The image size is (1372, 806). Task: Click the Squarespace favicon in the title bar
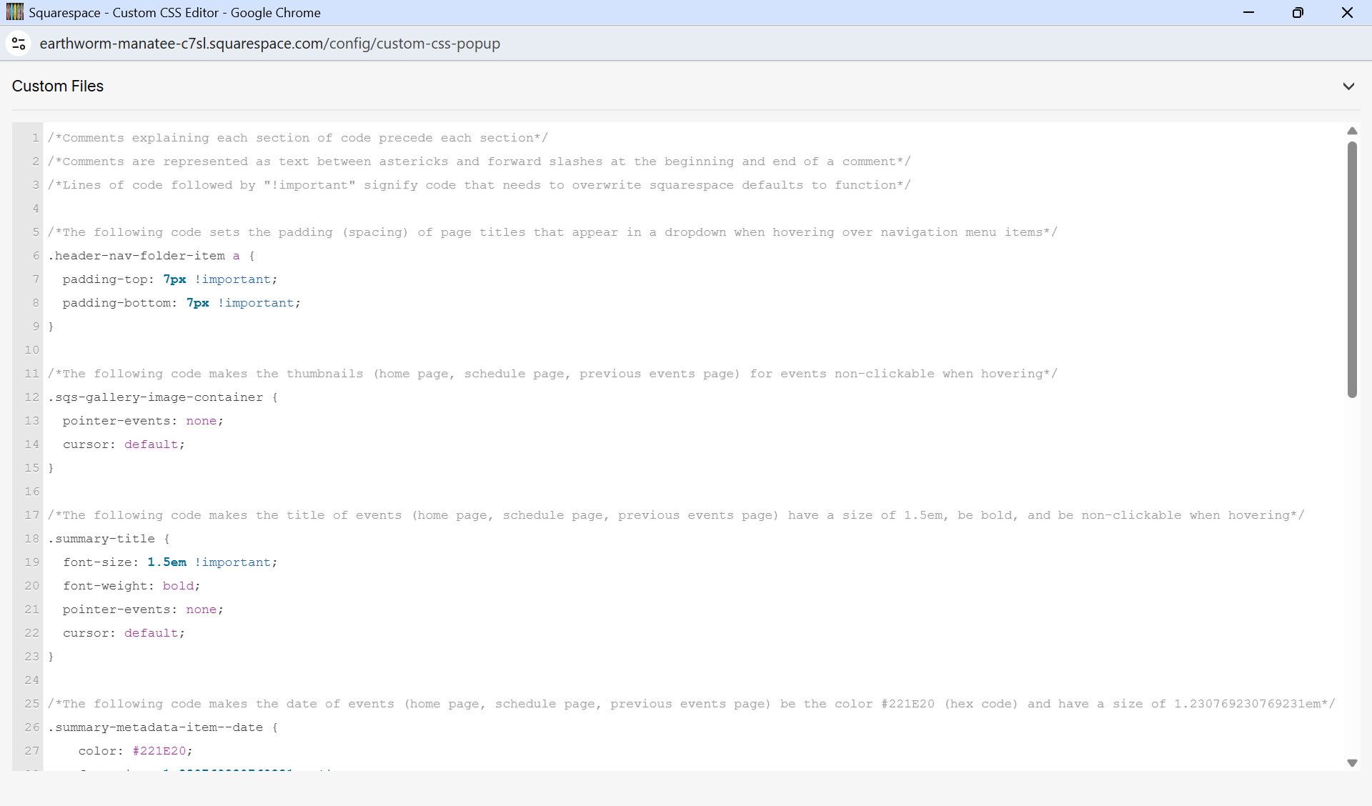coord(14,12)
